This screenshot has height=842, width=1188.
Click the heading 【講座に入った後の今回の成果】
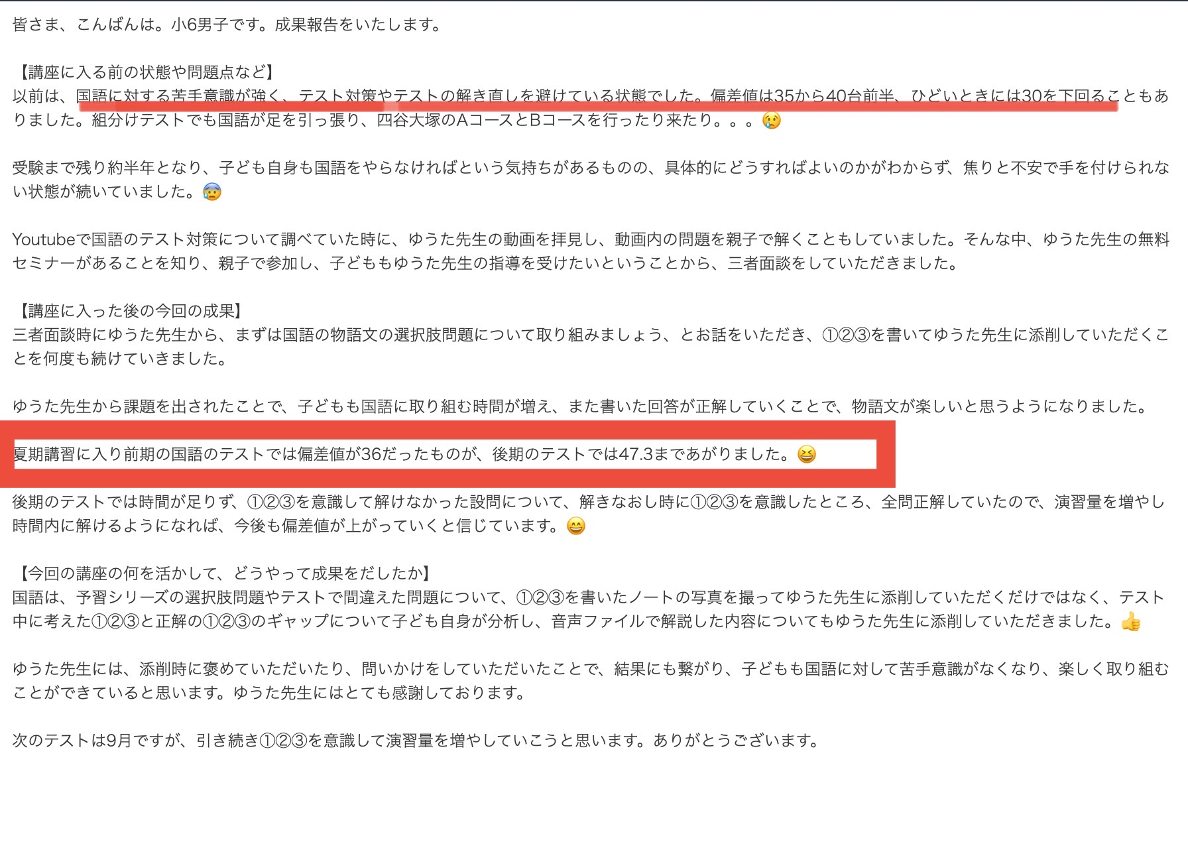pos(128,311)
